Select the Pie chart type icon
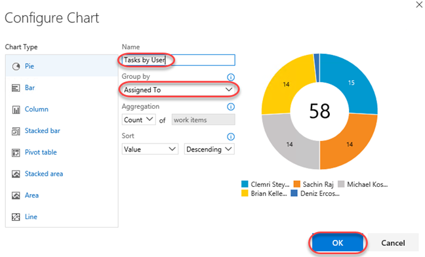 16,66
